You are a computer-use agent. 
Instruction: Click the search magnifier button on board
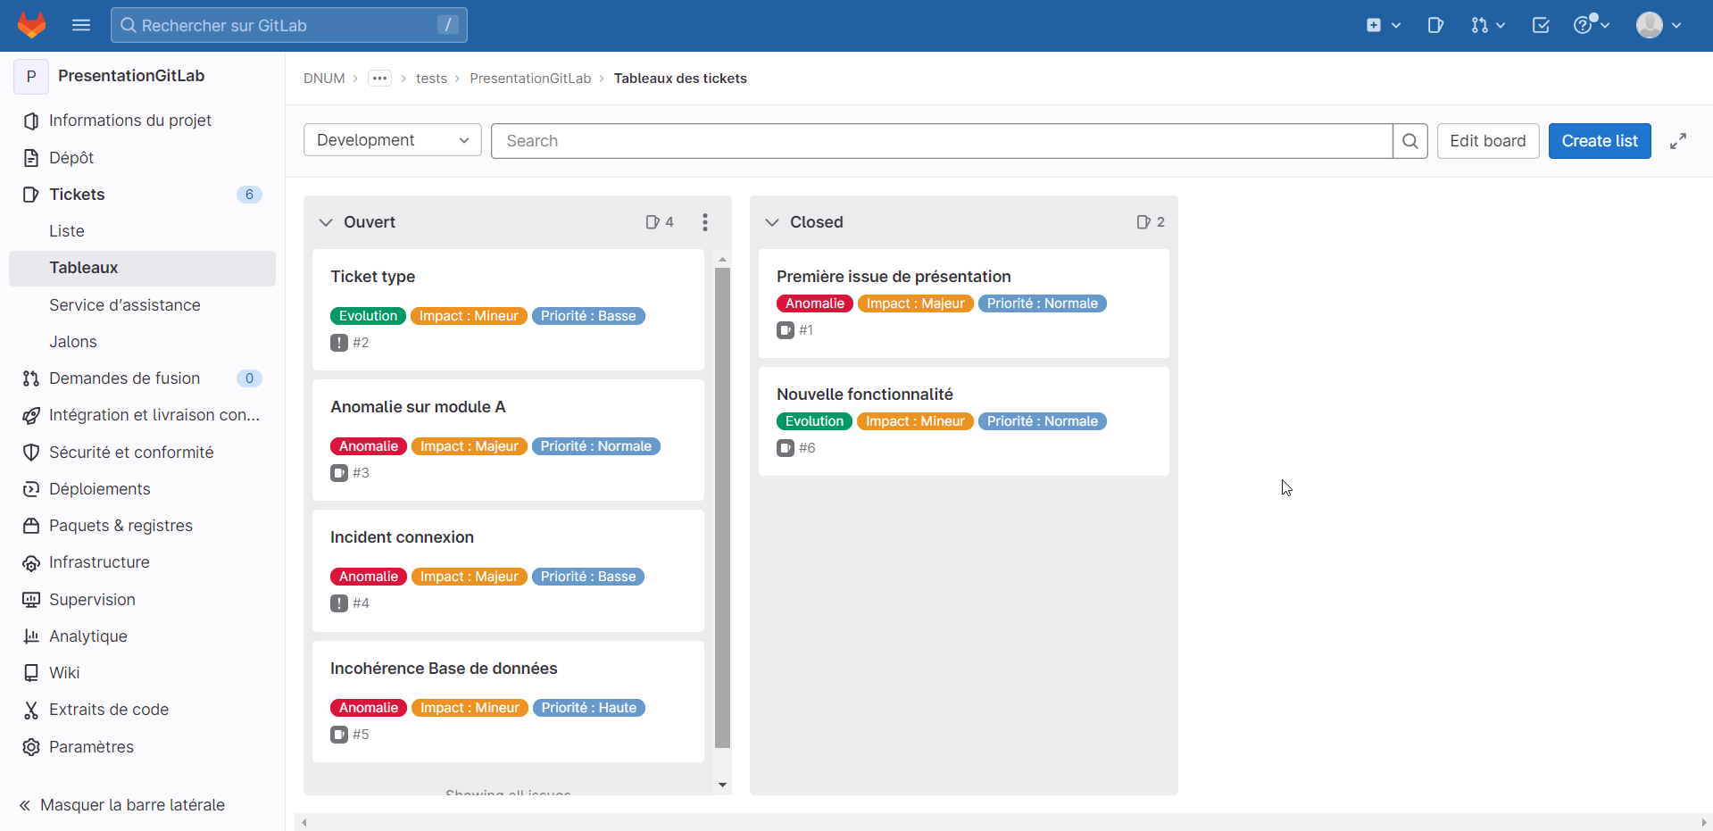tap(1410, 141)
